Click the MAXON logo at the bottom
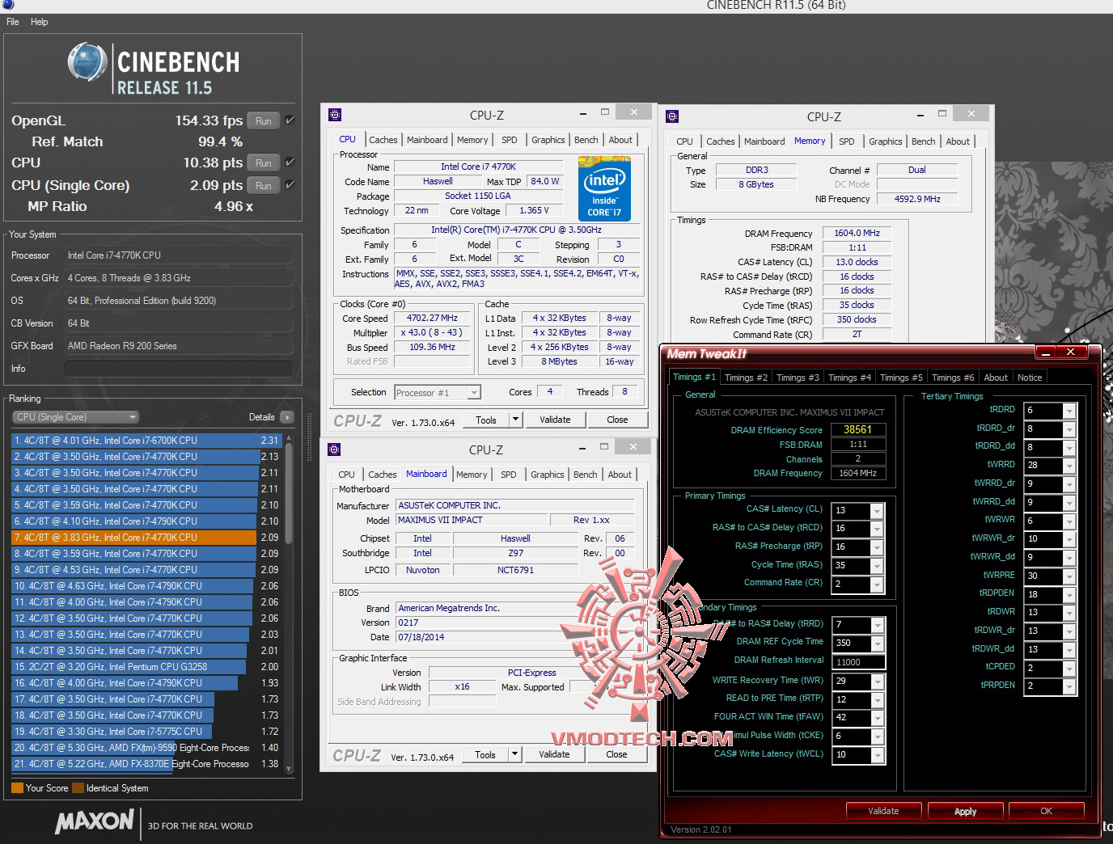The width and height of the screenshot is (1113, 844). click(94, 822)
